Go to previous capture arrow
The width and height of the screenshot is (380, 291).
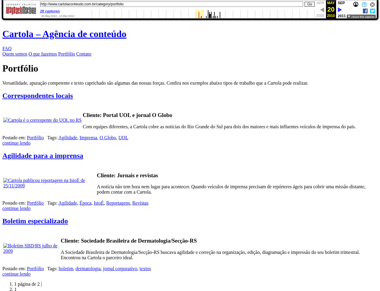pyautogui.click(x=322, y=10)
